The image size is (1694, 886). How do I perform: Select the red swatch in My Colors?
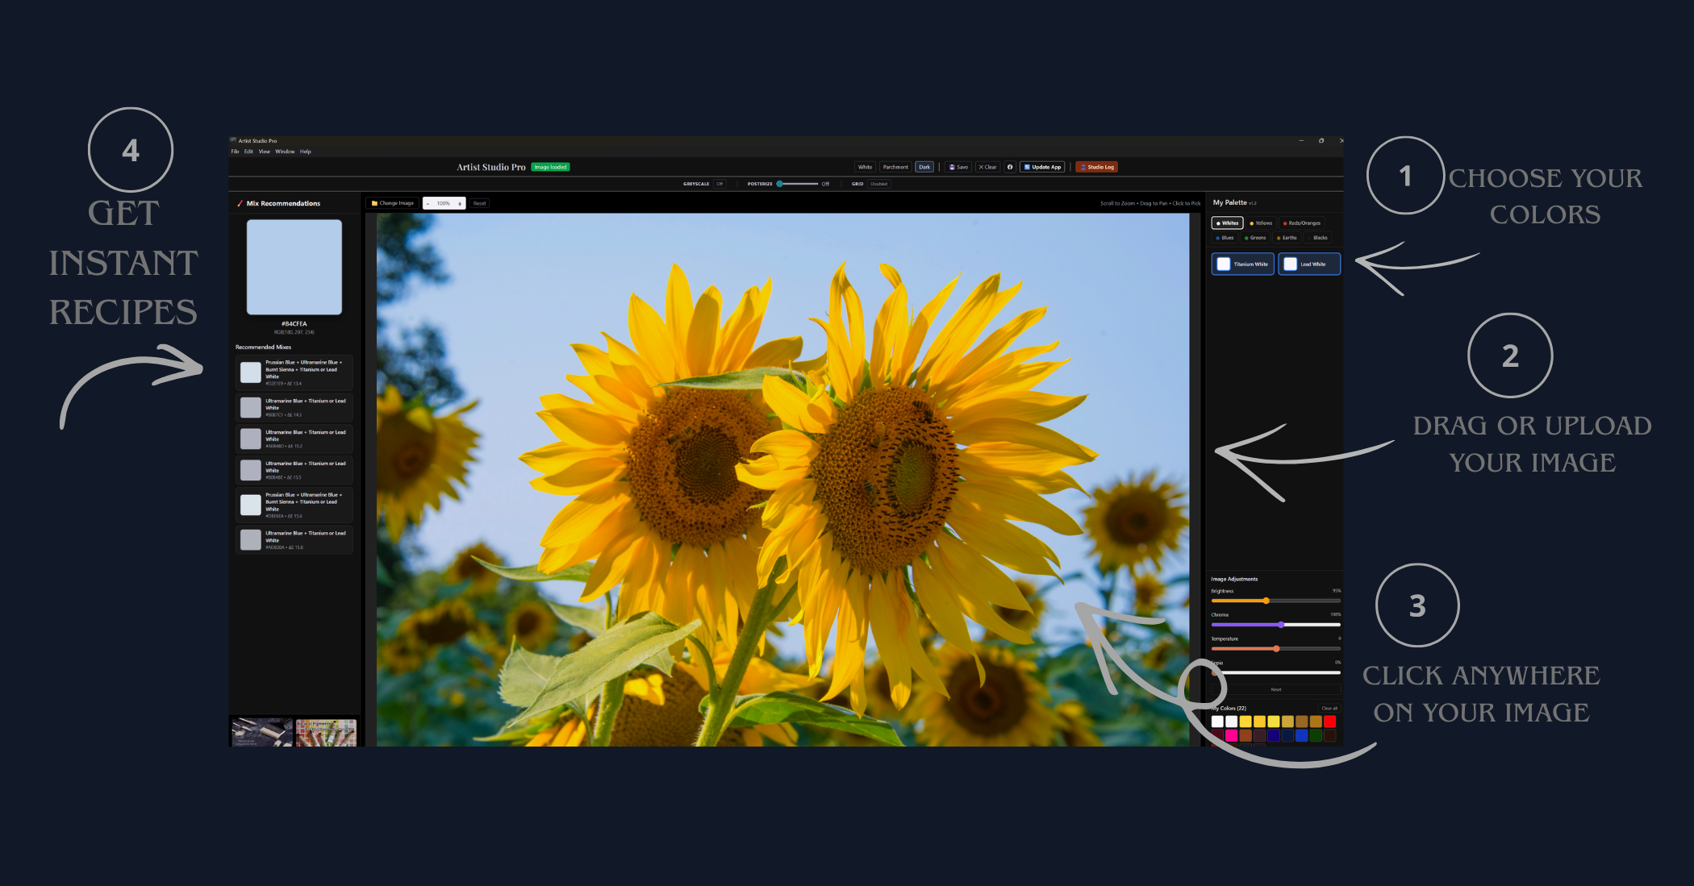[x=1329, y=722]
